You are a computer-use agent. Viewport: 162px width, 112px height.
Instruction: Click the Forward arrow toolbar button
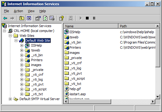[x=12, y=18]
